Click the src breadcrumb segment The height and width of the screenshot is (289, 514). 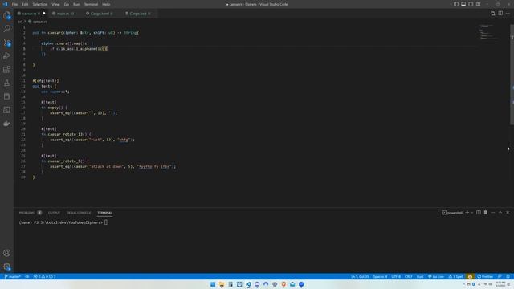coord(20,22)
